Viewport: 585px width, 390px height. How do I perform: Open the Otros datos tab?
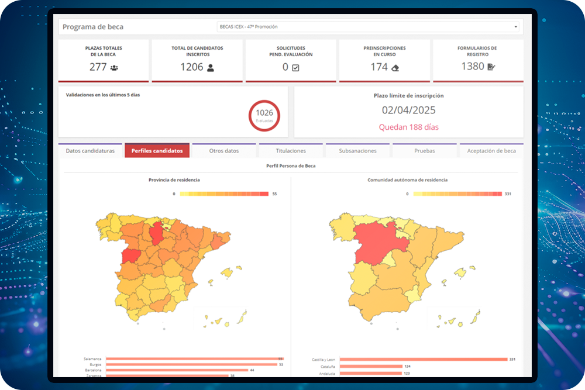tap(224, 151)
